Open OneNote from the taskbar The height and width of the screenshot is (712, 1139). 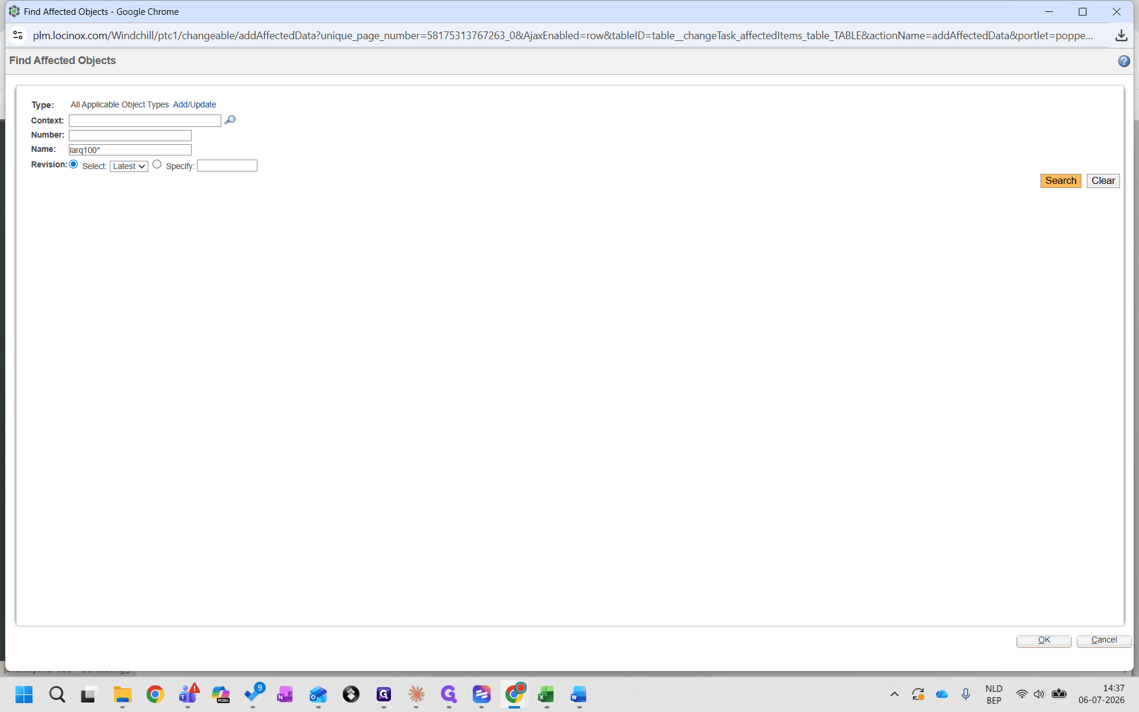tap(285, 694)
